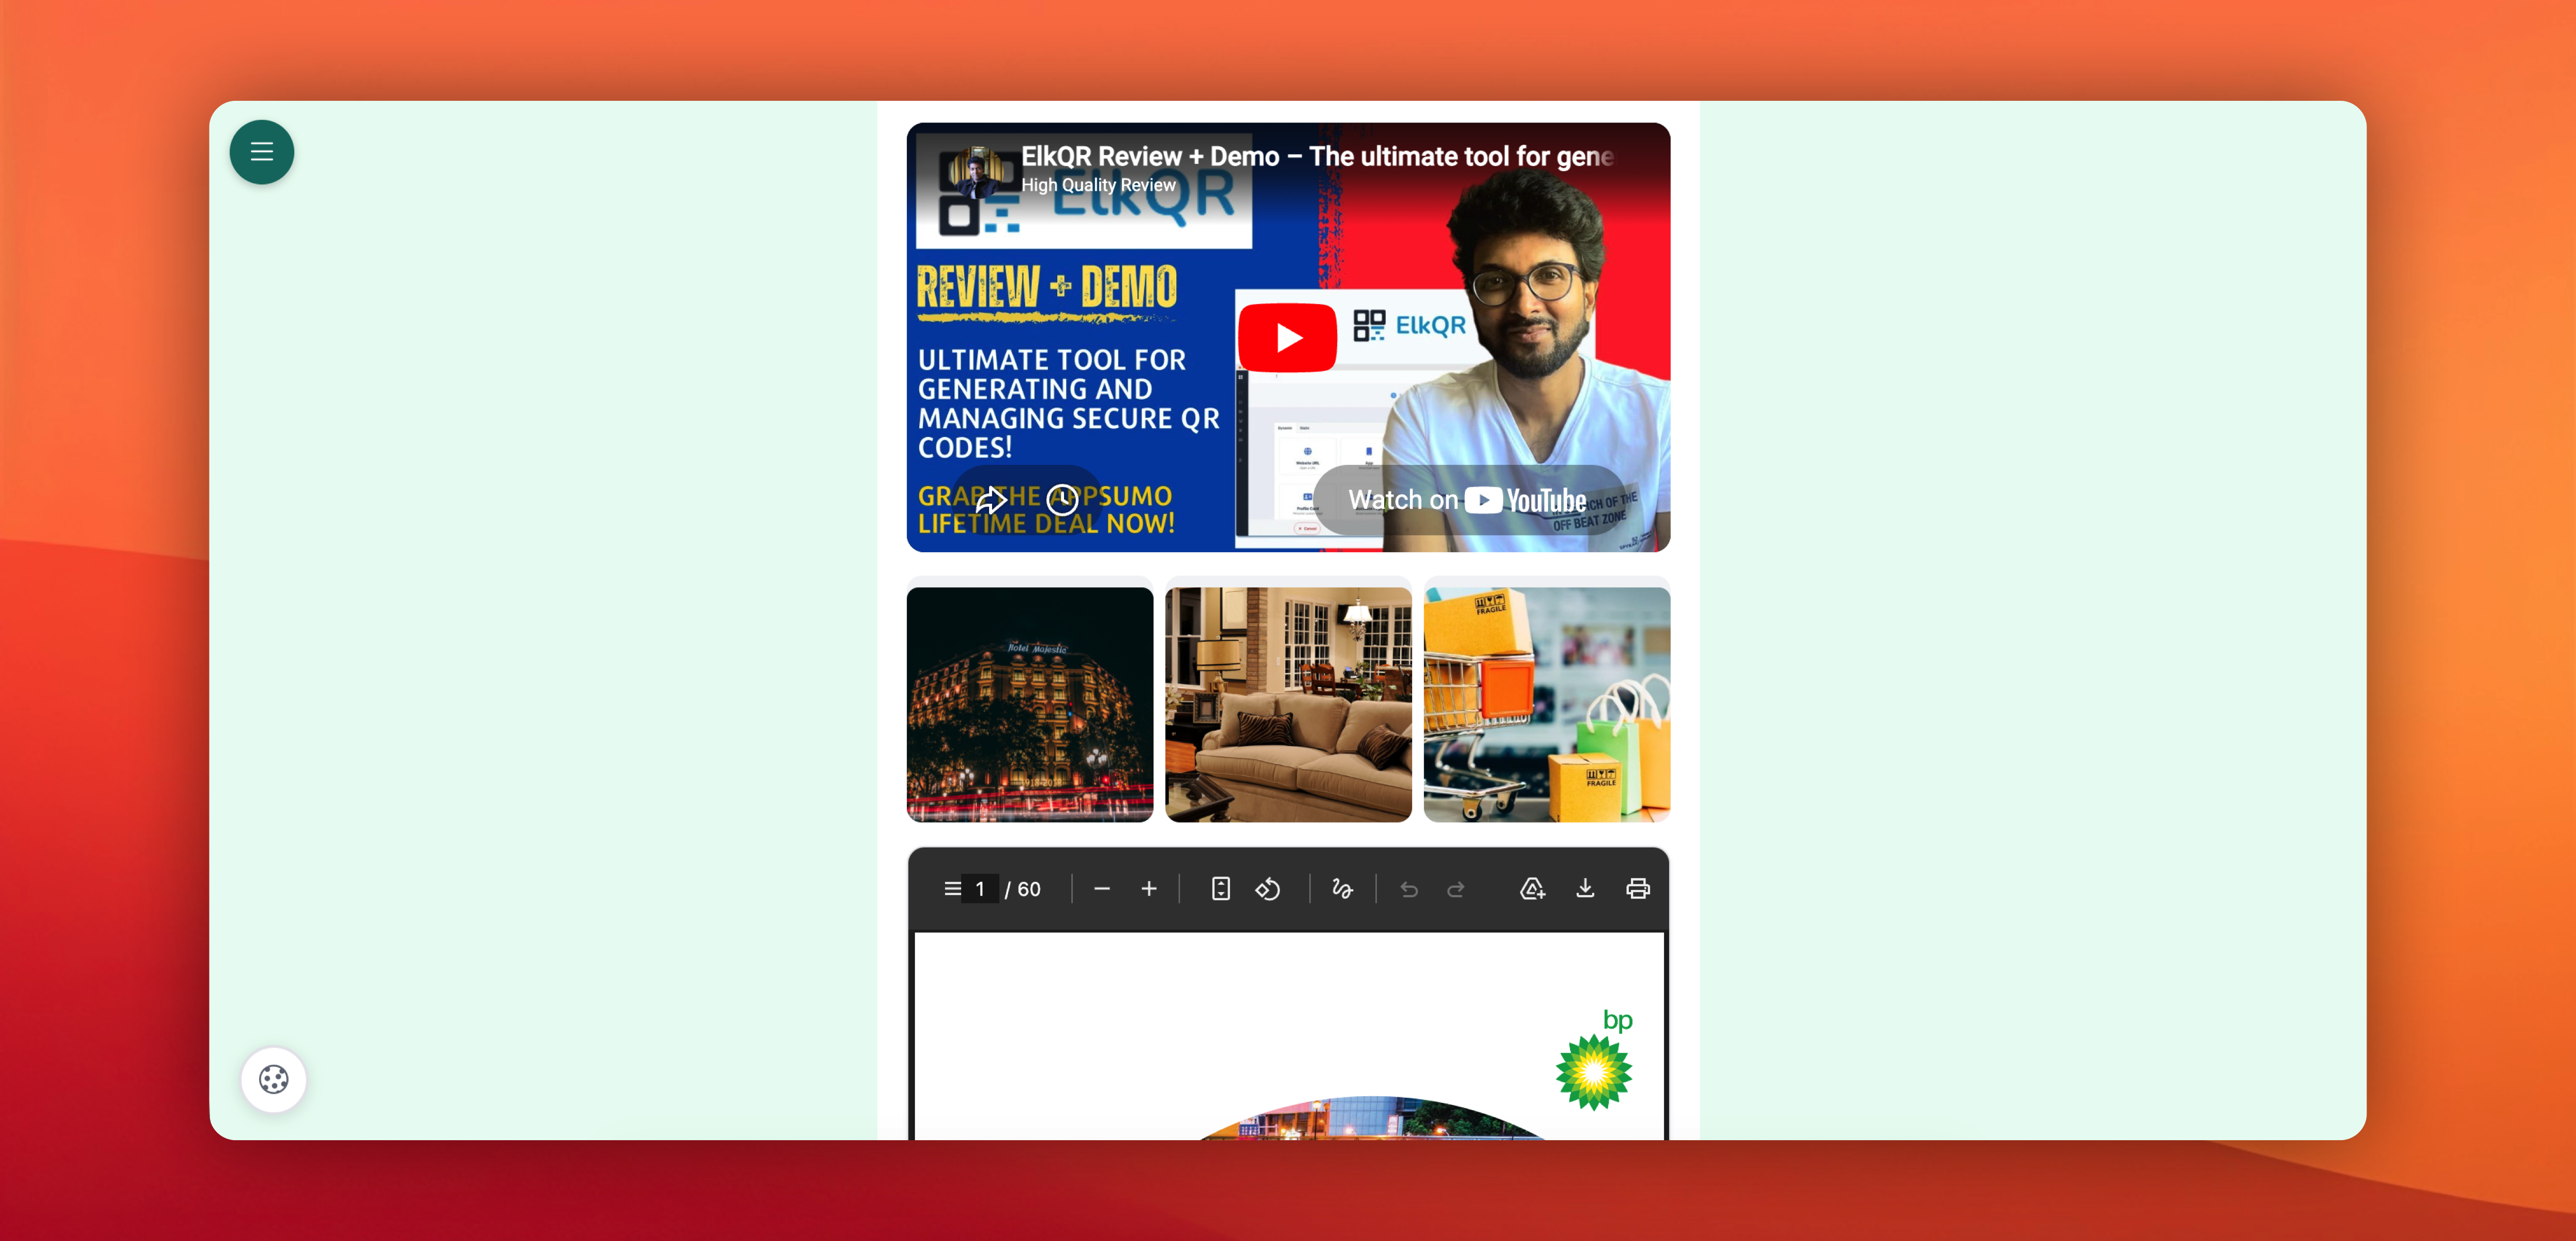Click the '/ 60' total page count
The image size is (2576, 1241).
1023,889
